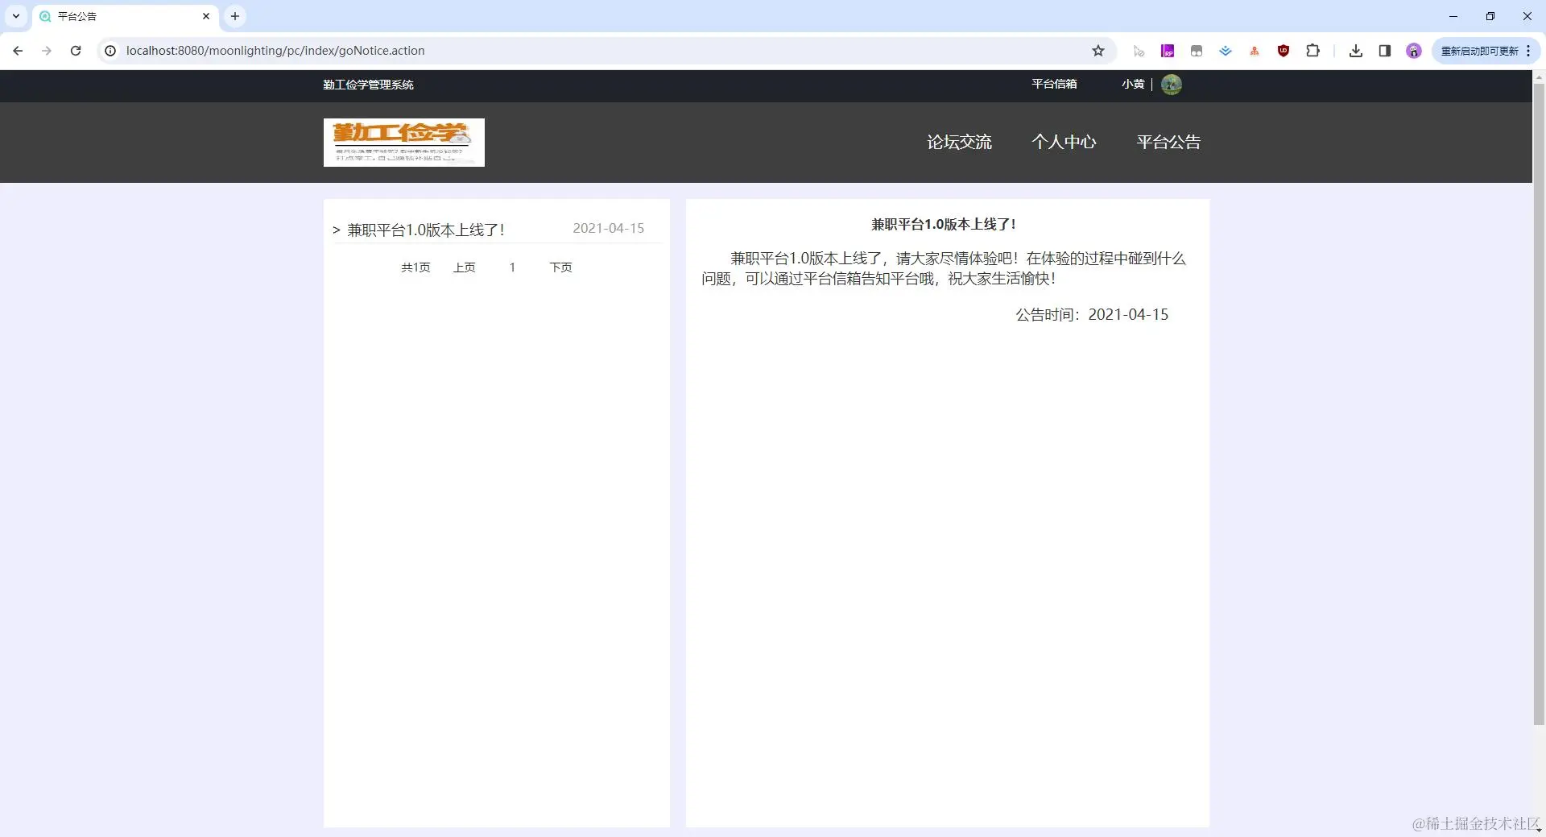Open the Chrome three-dot menu
The width and height of the screenshot is (1546, 837).
pos(1528,51)
